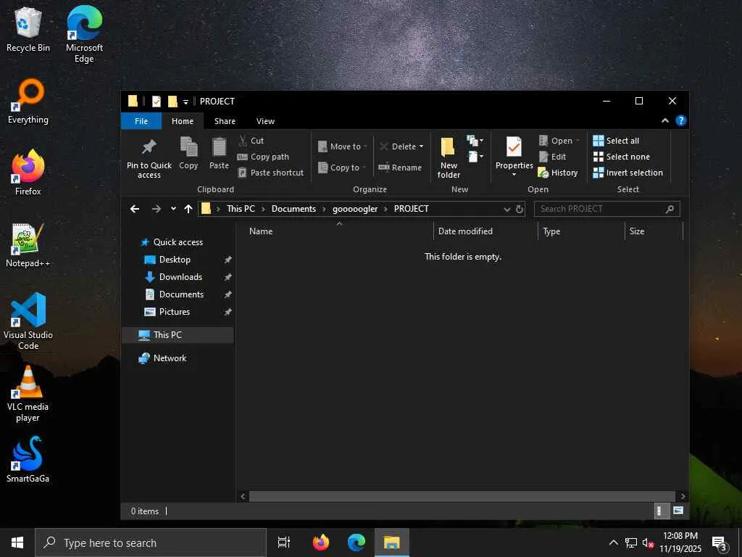This screenshot has height=557, width=742.
Task: Sort by the Name column header
Action: (x=339, y=231)
